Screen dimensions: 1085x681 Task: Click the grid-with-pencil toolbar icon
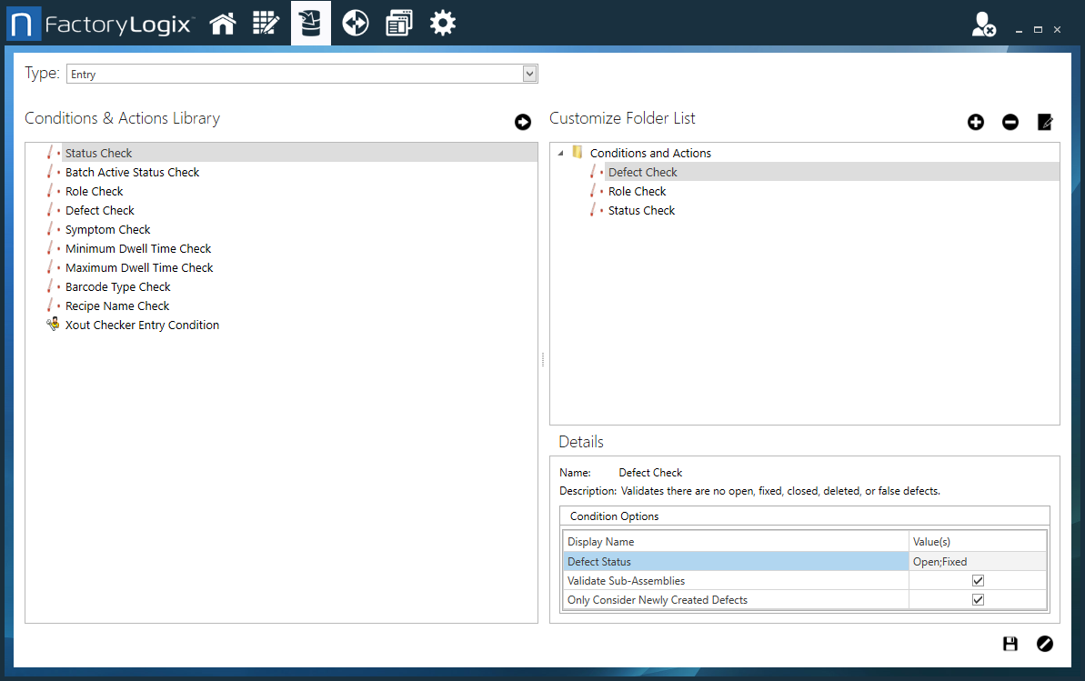click(x=266, y=24)
